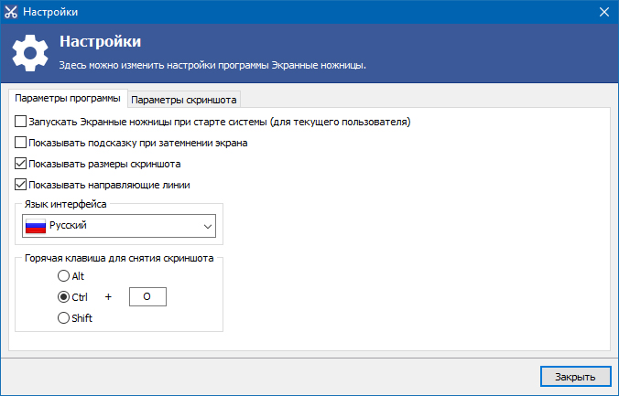Click the hotkey letter input field

click(x=147, y=296)
